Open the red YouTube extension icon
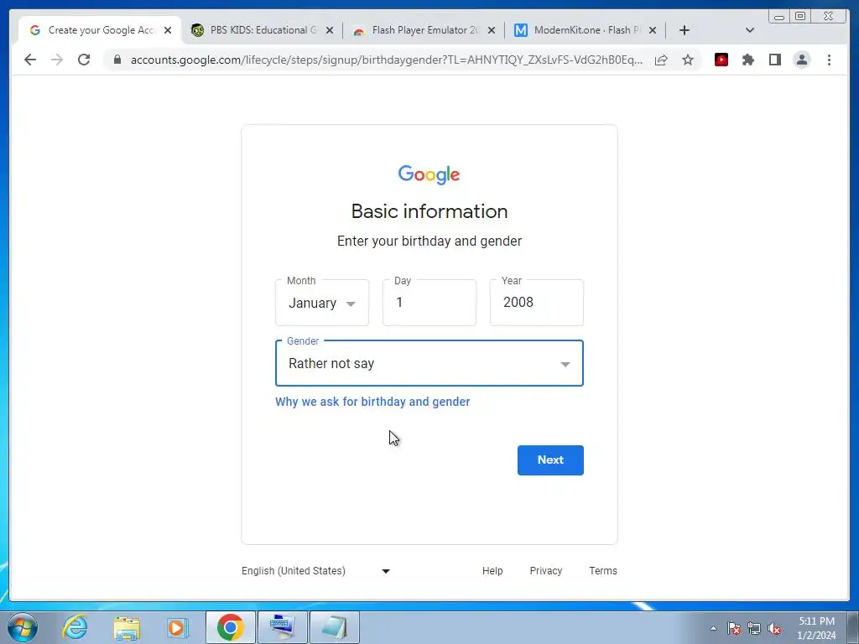Image resolution: width=859 pixels, height=644 pixels. tap(721, 60)
